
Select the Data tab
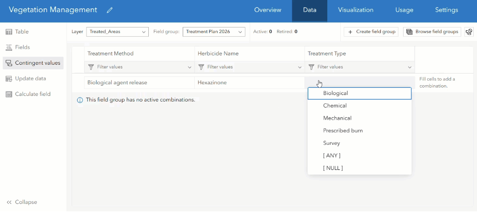click(310, 10)
